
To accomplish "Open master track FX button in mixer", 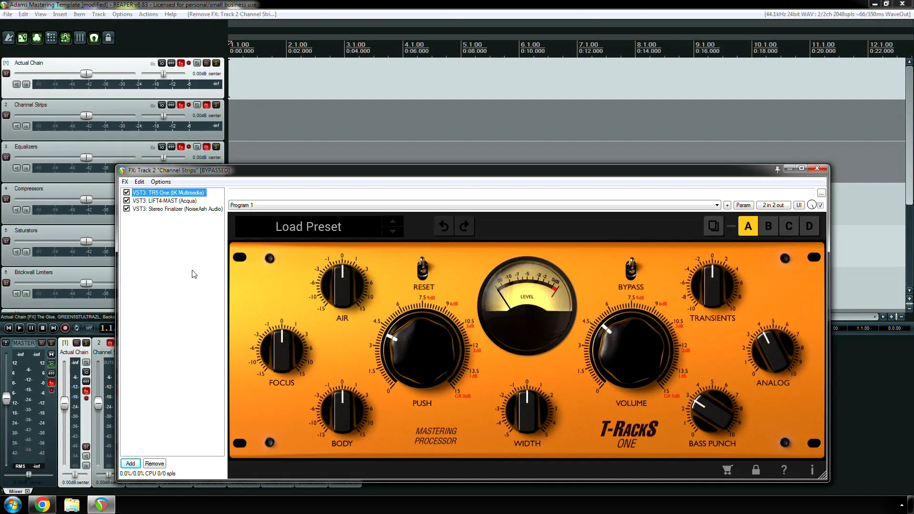I will tap(51, 383).
